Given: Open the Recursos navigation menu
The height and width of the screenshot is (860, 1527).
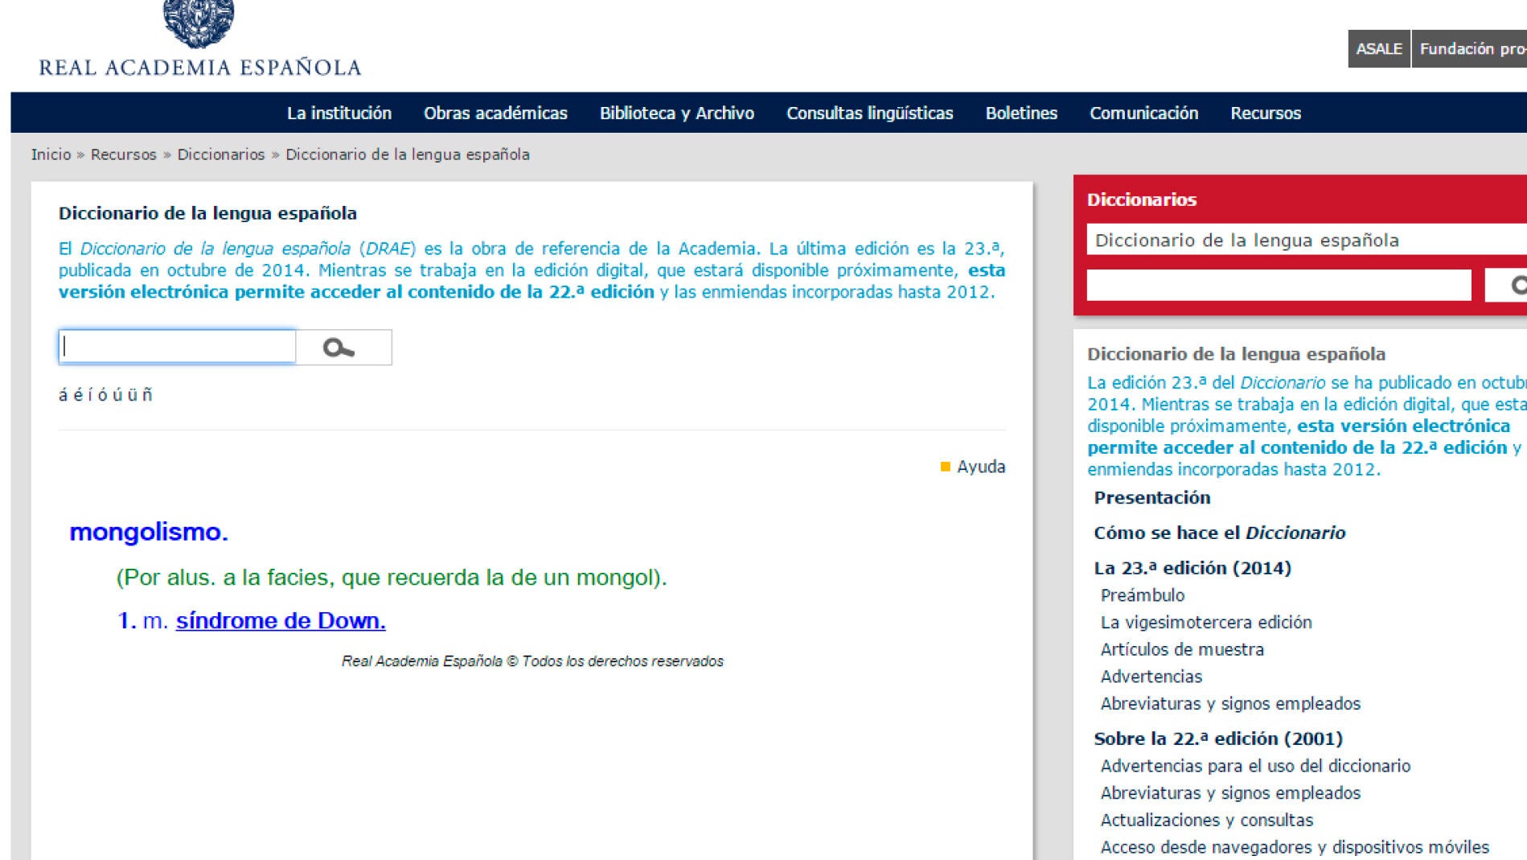Looking at the screenshot, I should 1264,113.
